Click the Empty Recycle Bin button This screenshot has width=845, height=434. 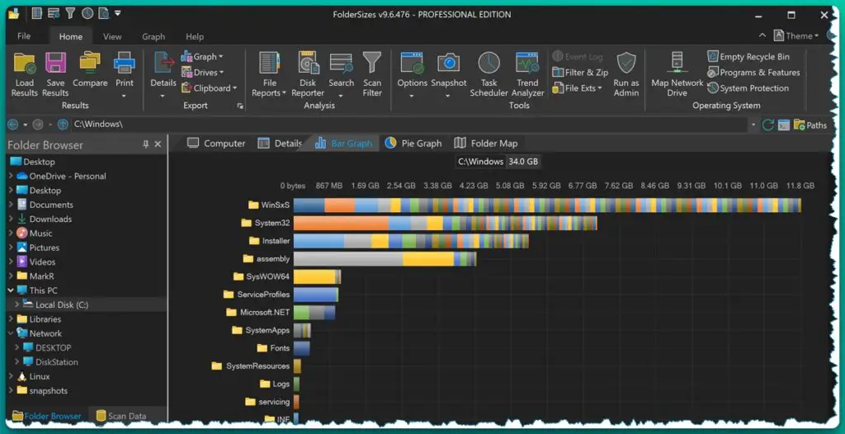pyautogui.click(x=748, y=57)
